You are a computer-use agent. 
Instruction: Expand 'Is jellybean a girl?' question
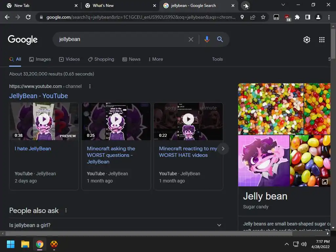pyautogui.click(x=116, y=225)
